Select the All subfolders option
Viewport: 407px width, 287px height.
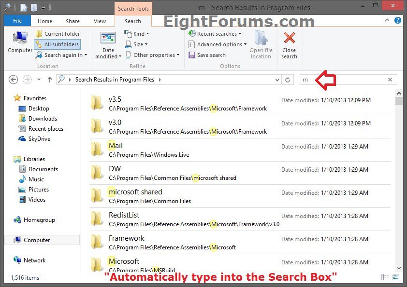coord(57,44)
